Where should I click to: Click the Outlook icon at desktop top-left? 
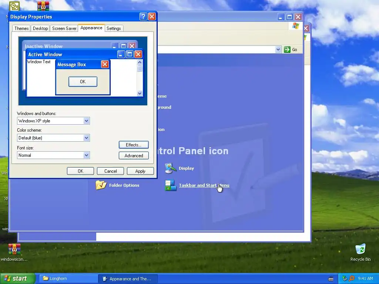tap(14, 6)
